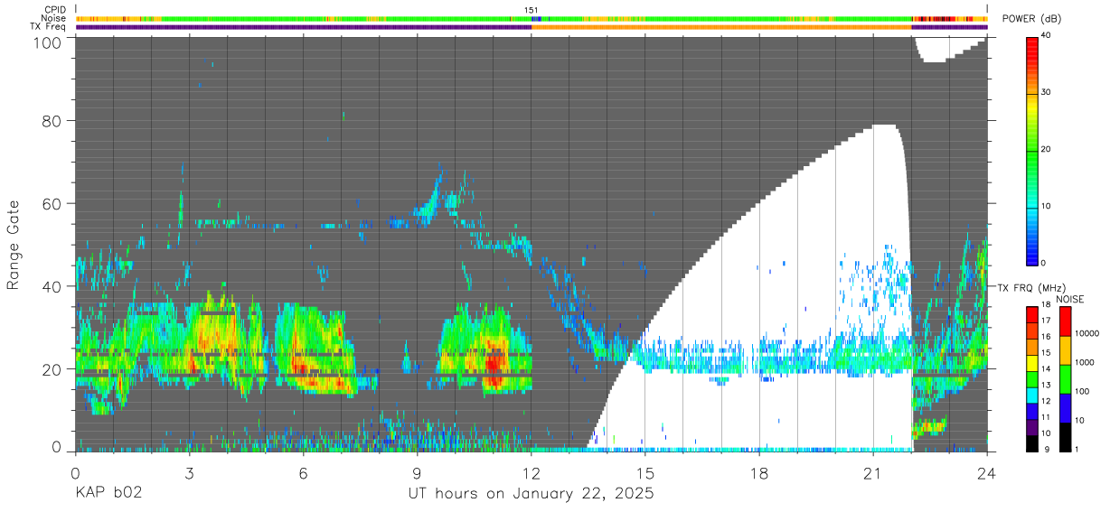This screenshot has height=512, width=1110.
Task: Click the POWER (dB) color bar
Action: 1032,150
